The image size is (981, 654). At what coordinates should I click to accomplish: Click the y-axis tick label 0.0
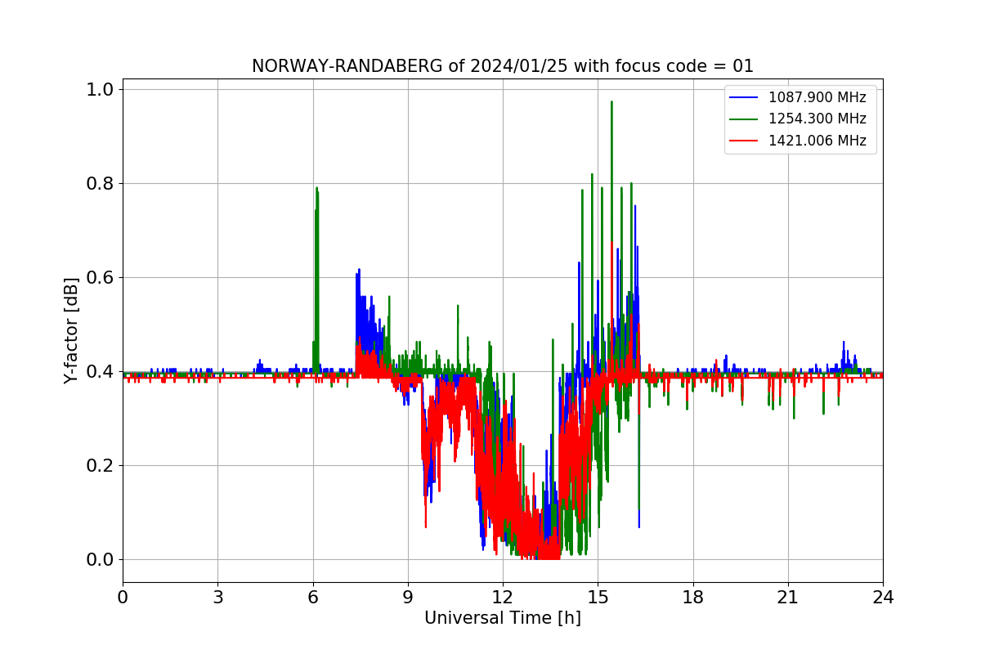pyautogui.click(x=100, y=560)
